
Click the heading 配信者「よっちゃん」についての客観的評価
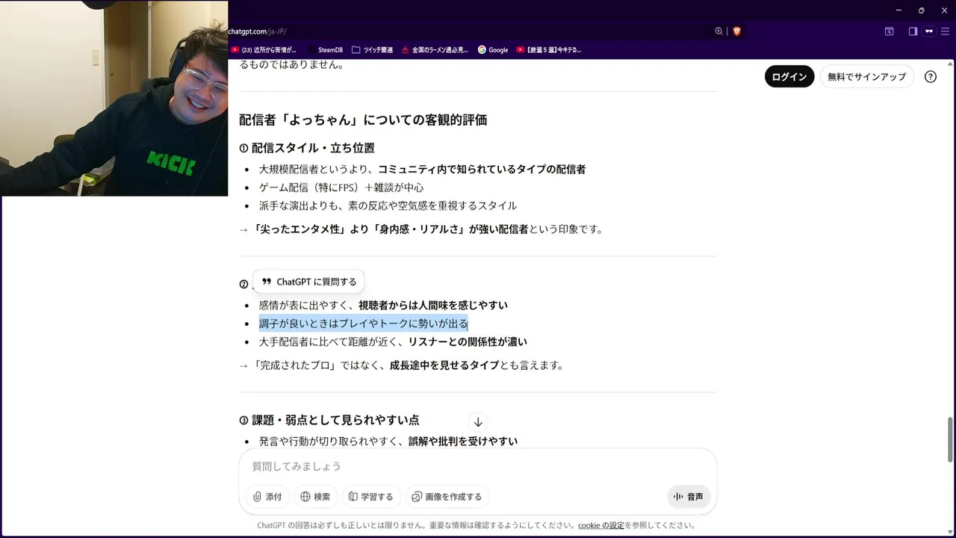(x=363, y=120)
